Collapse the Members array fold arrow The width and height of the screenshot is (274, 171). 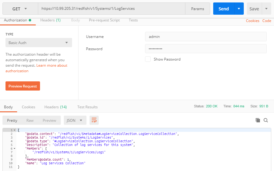pos(14,148)
